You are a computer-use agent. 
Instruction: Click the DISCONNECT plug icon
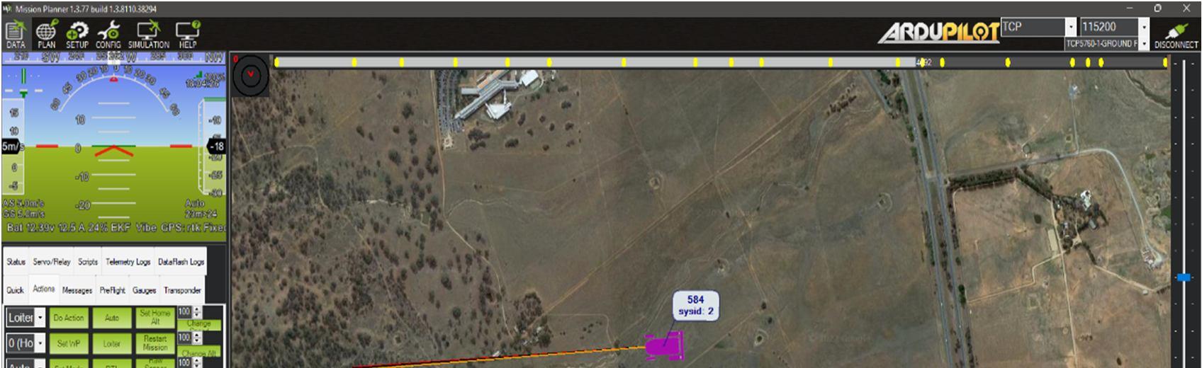coord(1176,35)
